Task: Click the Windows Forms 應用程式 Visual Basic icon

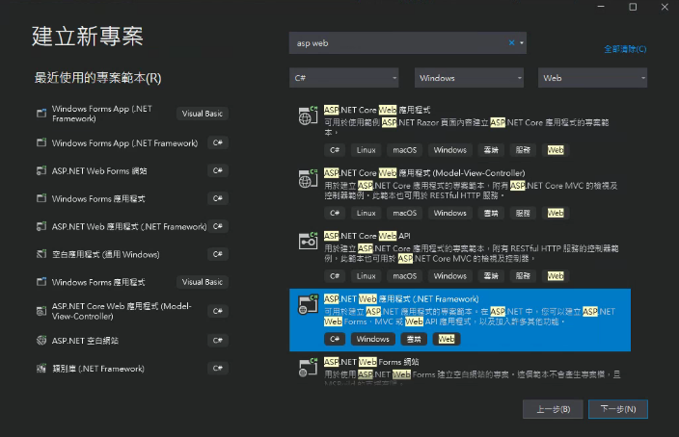Action: click(41, 282)
